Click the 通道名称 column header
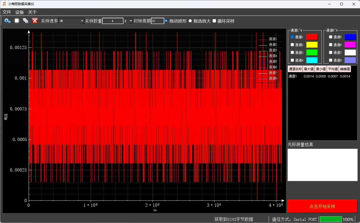 (295, 69)
